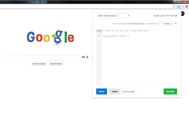Click the cjs link in enable label
This screenshot has width=189, height=118.
(162, 16)
